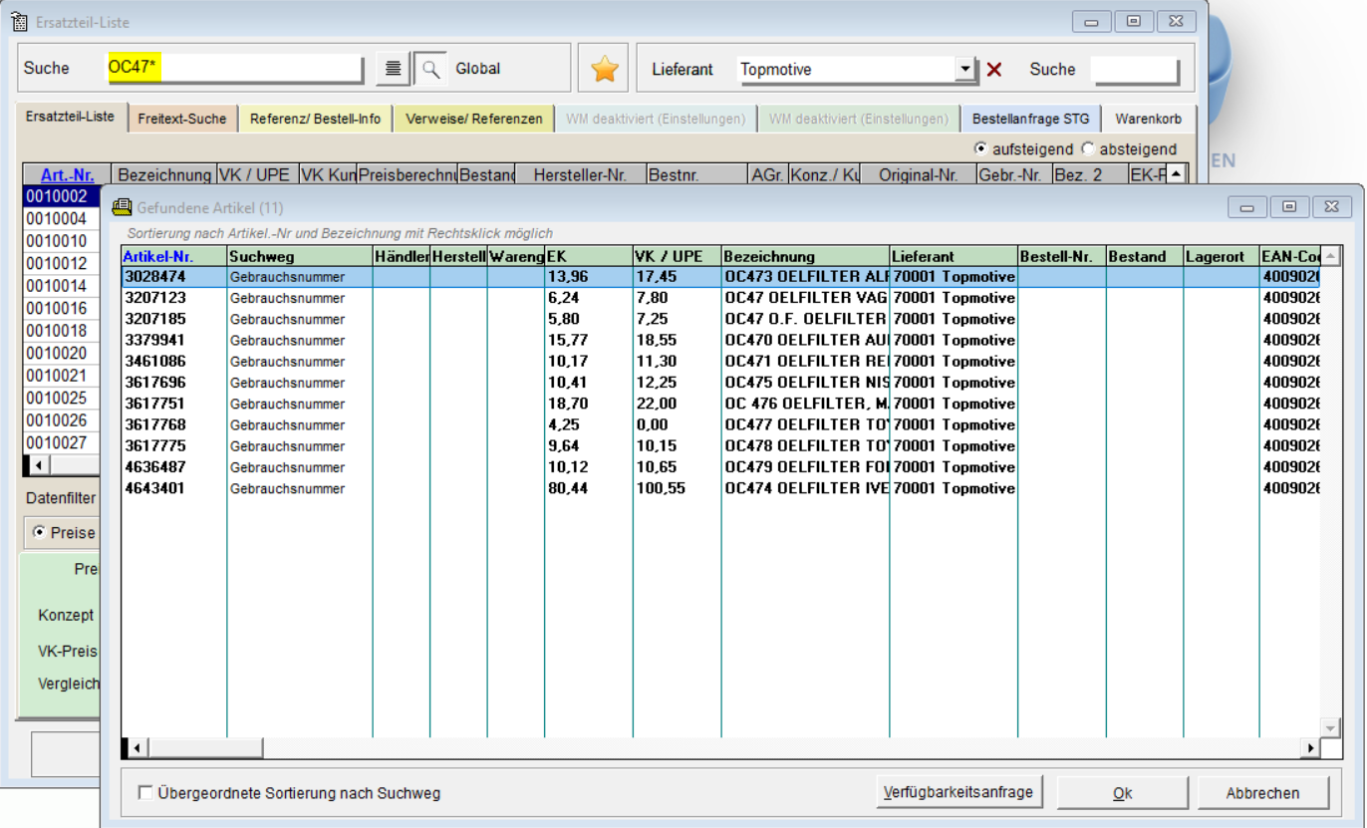The width and height of the screenshot is (1367, 828).
Task: Click OC474 OELFILTER IVE description cell
Action: click(x=806, y=488)
